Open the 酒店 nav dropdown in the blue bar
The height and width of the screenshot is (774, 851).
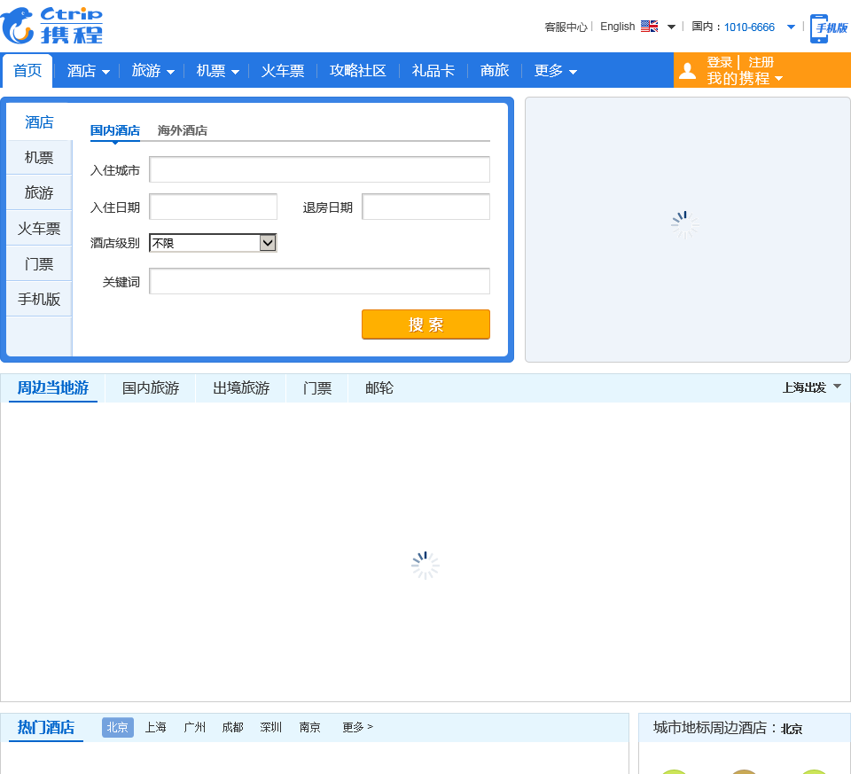(x=88, y=71)
